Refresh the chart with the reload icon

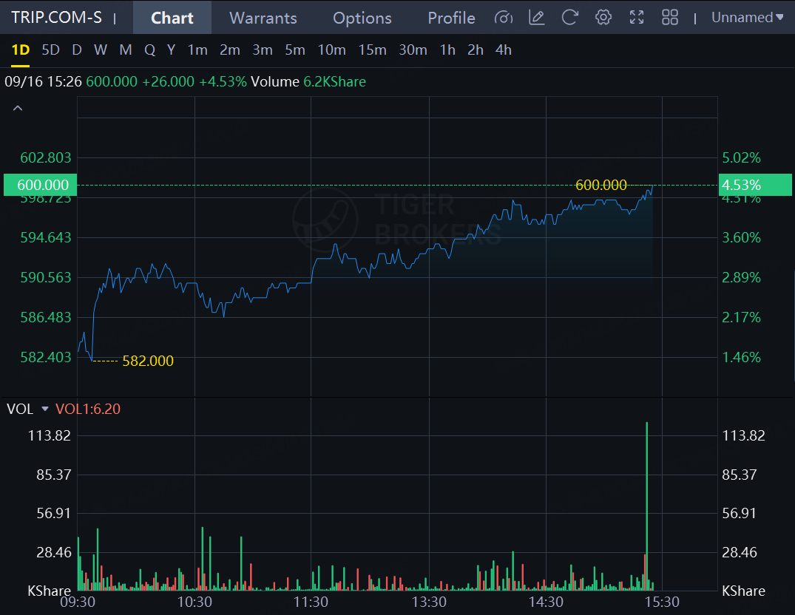click(x=570, y=18)
